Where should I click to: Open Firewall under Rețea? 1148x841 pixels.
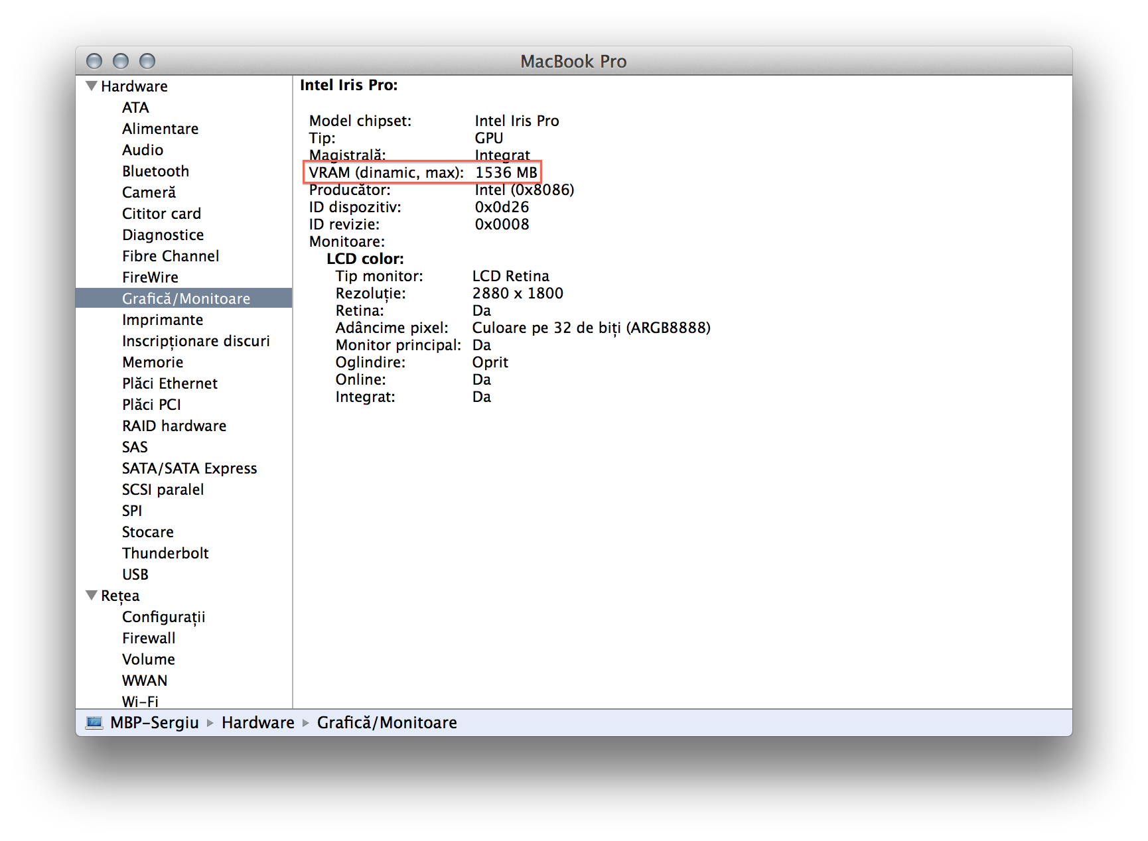point(149,638)
